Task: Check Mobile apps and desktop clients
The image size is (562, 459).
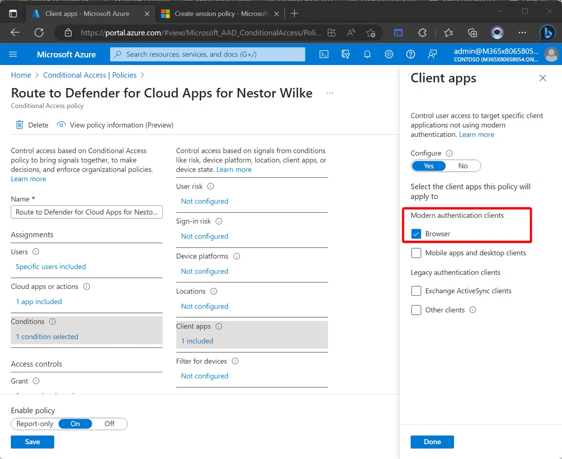Action: 416,253
